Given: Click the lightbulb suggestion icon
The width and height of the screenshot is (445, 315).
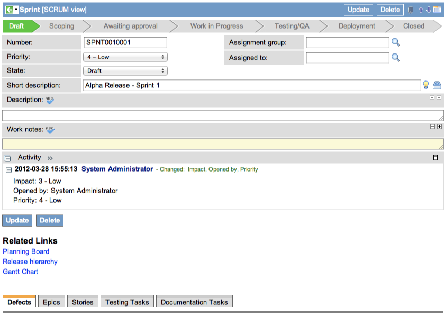Looking at the screenshot, I should pyautogui.click(x=425, y=85).
